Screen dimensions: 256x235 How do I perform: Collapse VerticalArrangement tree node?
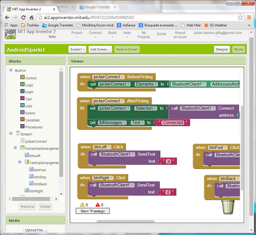point(19,162)
